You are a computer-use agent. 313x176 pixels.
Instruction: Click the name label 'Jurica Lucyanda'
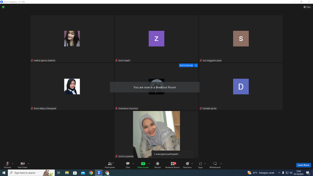(126, 156)
